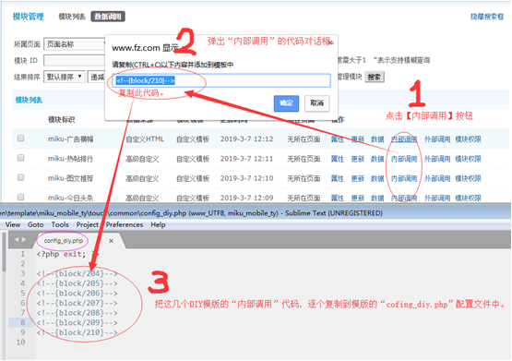This screenshot has width=512, height=361.
Task: Tick checkbox for miku-今日头条 row
Action: point(21,197)
